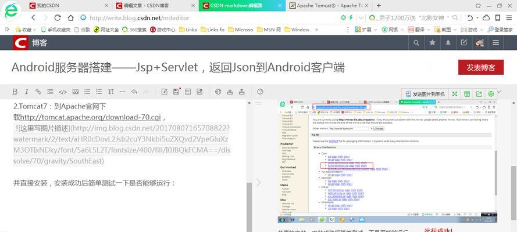Viewport: 517px width, 232px height.
Task: Switch to the Apache Tomcat tab
Action: tap(329, 6)
